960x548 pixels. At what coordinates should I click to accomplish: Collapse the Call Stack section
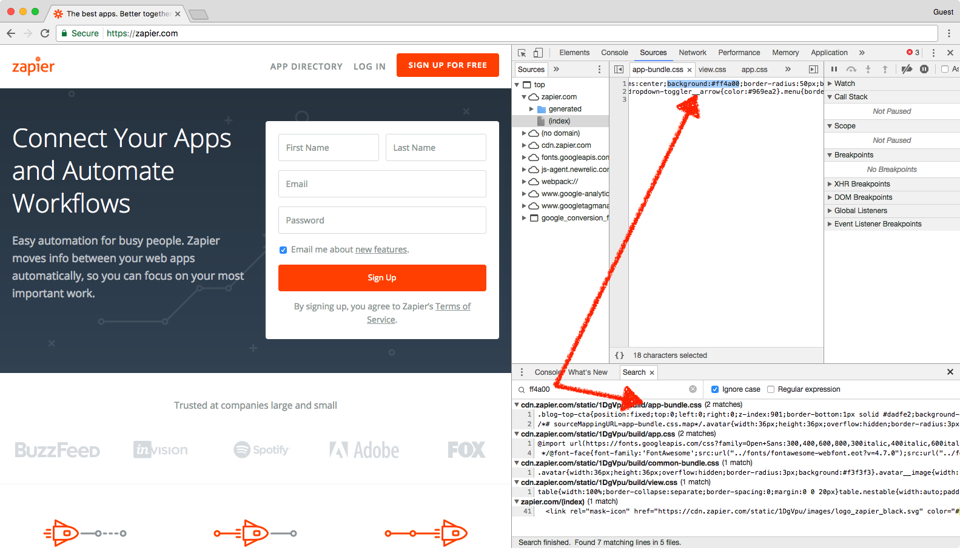pyautogui.click(x=830, y=97)
